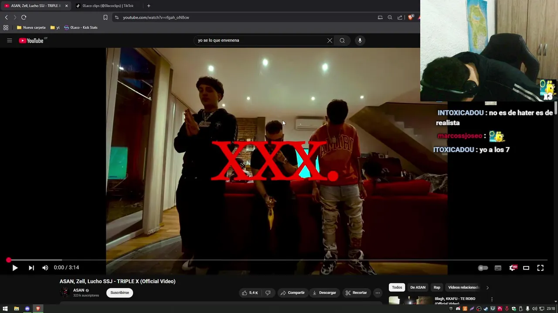Click the chat overlay scrollbar
The image size is (558, 313).
pos(555,107)
